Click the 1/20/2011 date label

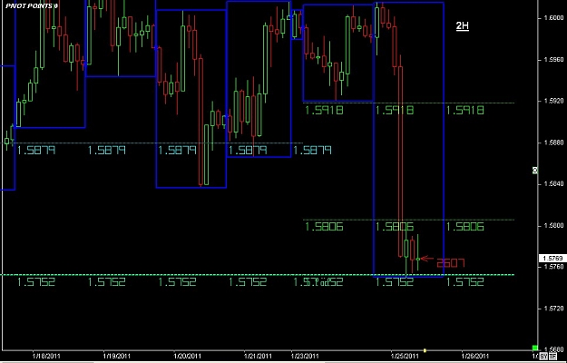tap(187, 356)
